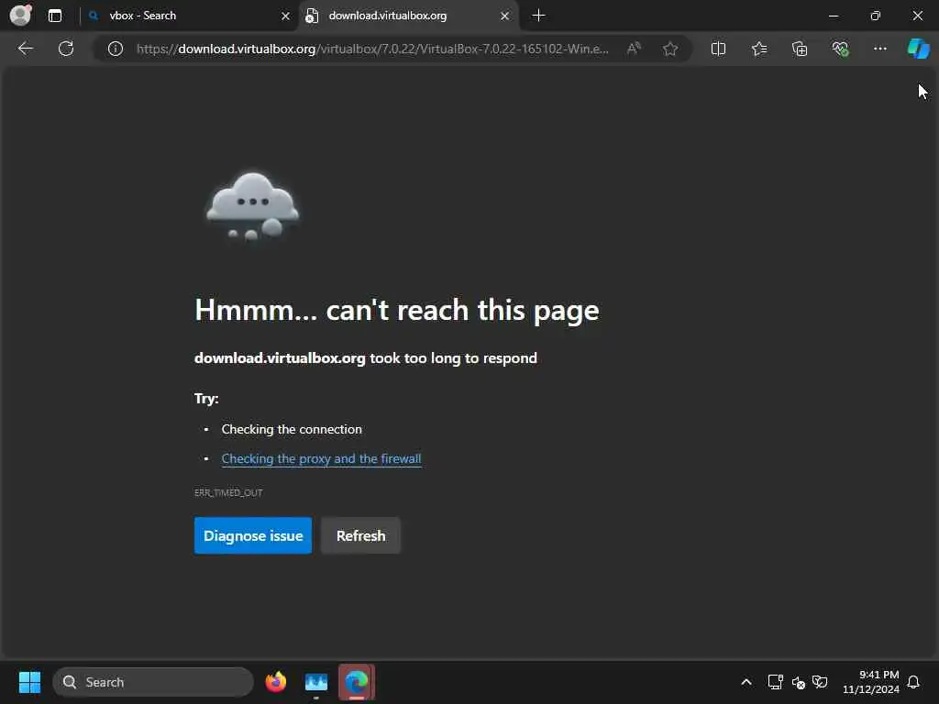Open the proxy and firewall help link

tap(321, 458)
